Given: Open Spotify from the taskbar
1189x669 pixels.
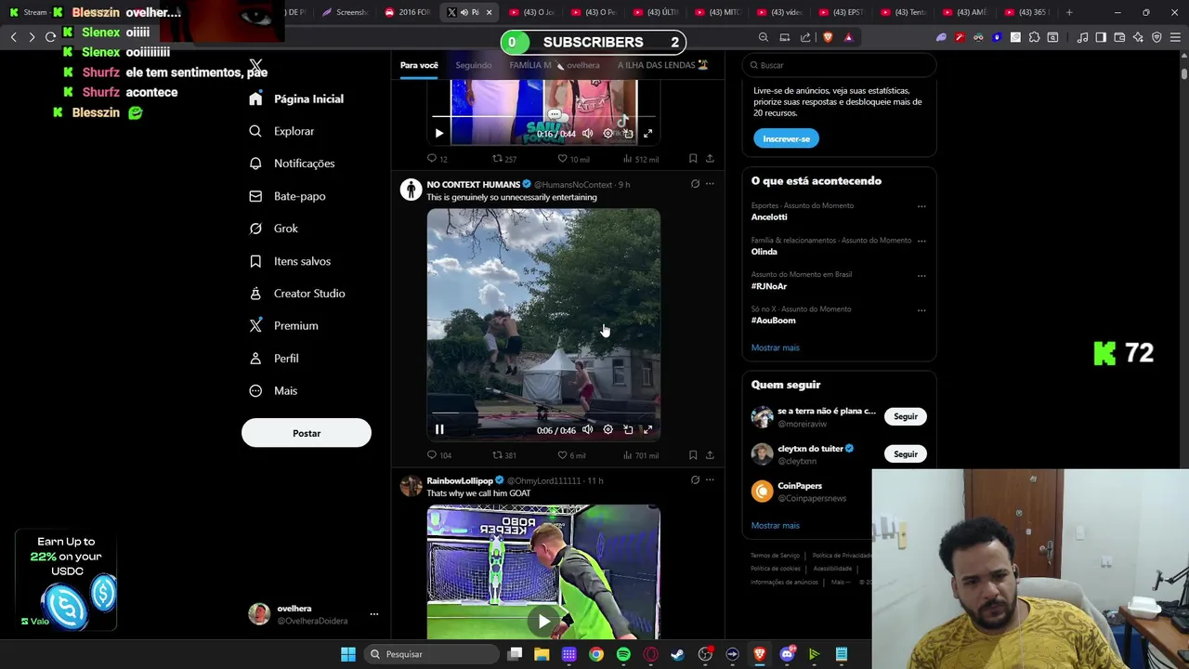Looking at the screenshot, I should pos(623,654).
